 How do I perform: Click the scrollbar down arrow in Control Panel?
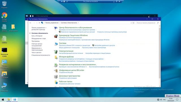tap(160, 86)
